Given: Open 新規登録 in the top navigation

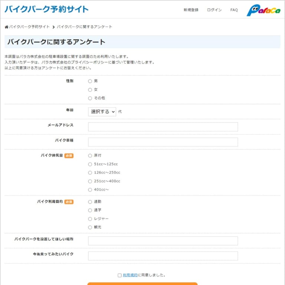Looking at the screenshot, I should click(191, 10).
